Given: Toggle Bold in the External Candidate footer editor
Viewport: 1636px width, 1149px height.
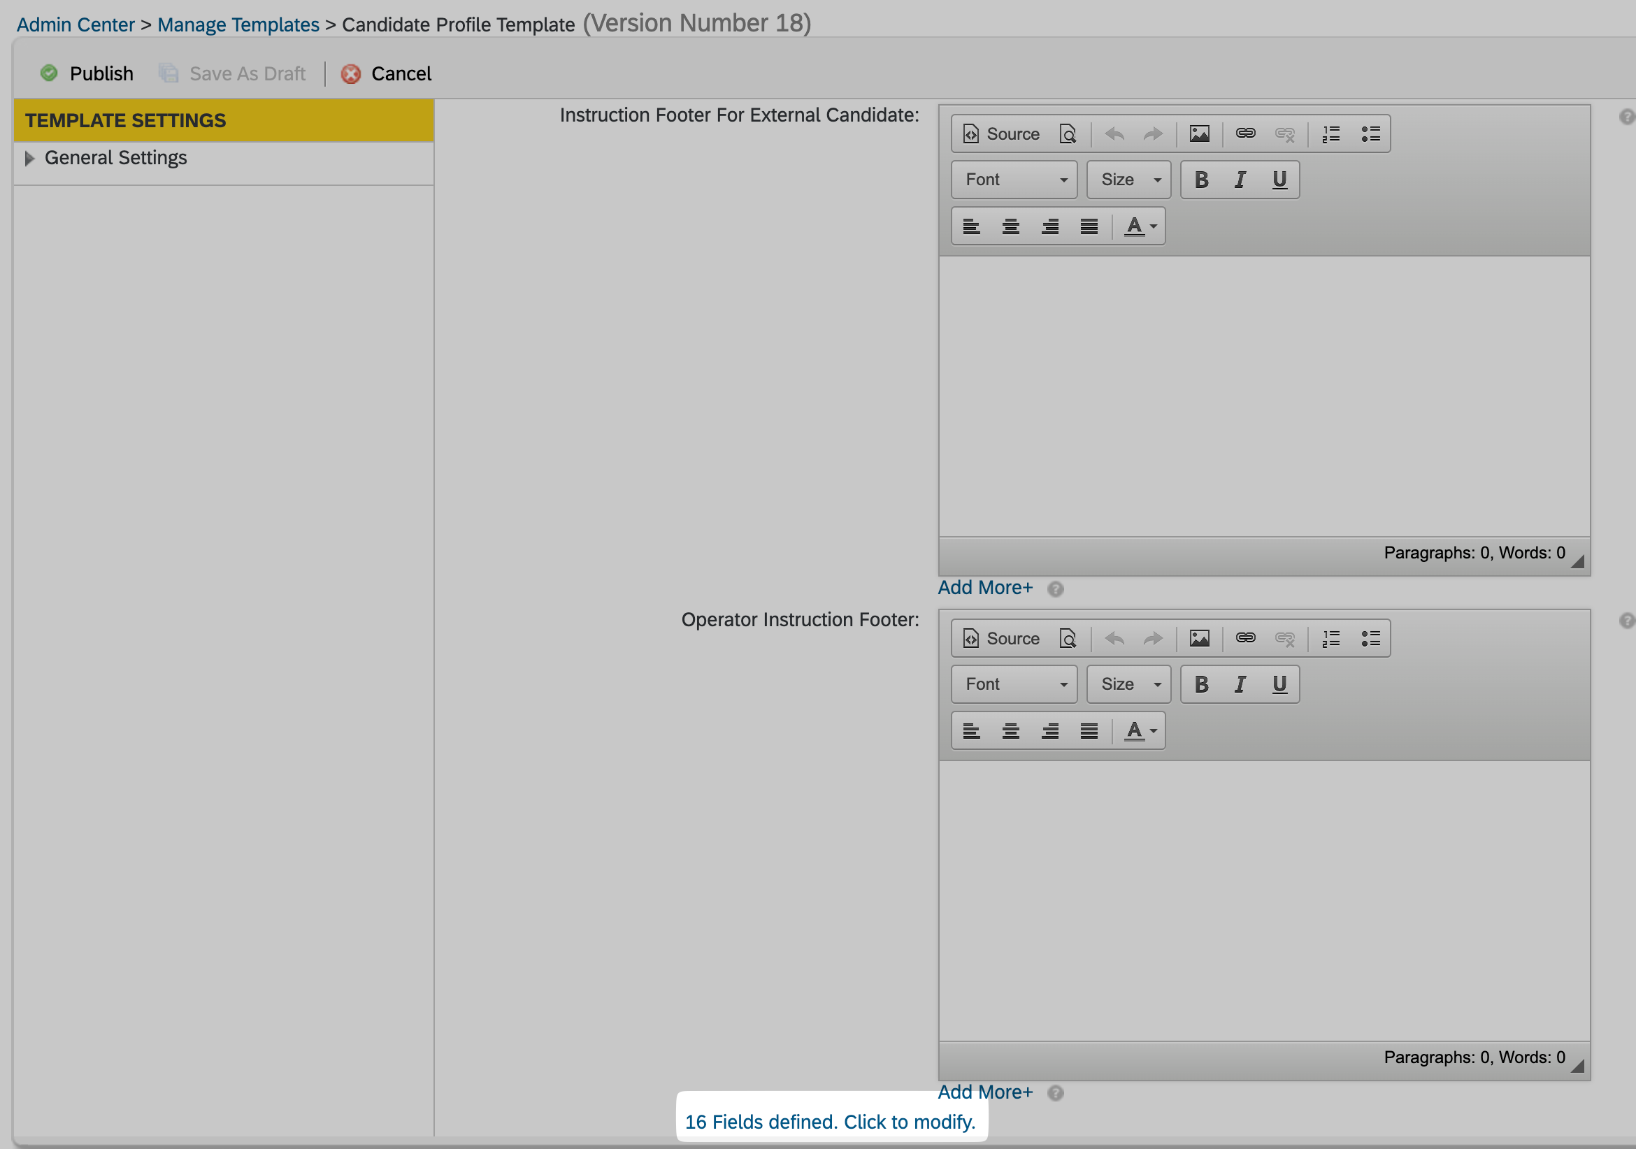Looking at the screenshot, I should pyautogui.click(x=1201, y=180).
